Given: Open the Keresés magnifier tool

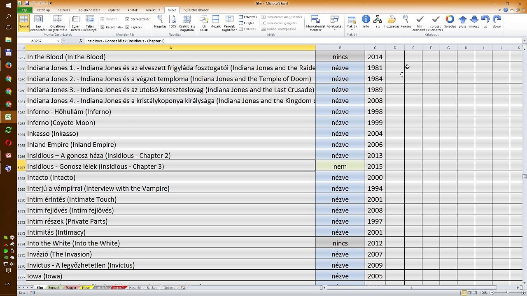Looking at the screenshot, I should pyautogui.click(x=406, y=21).
